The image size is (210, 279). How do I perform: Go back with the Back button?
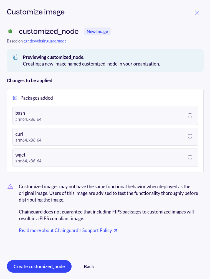tap(89, 267)
